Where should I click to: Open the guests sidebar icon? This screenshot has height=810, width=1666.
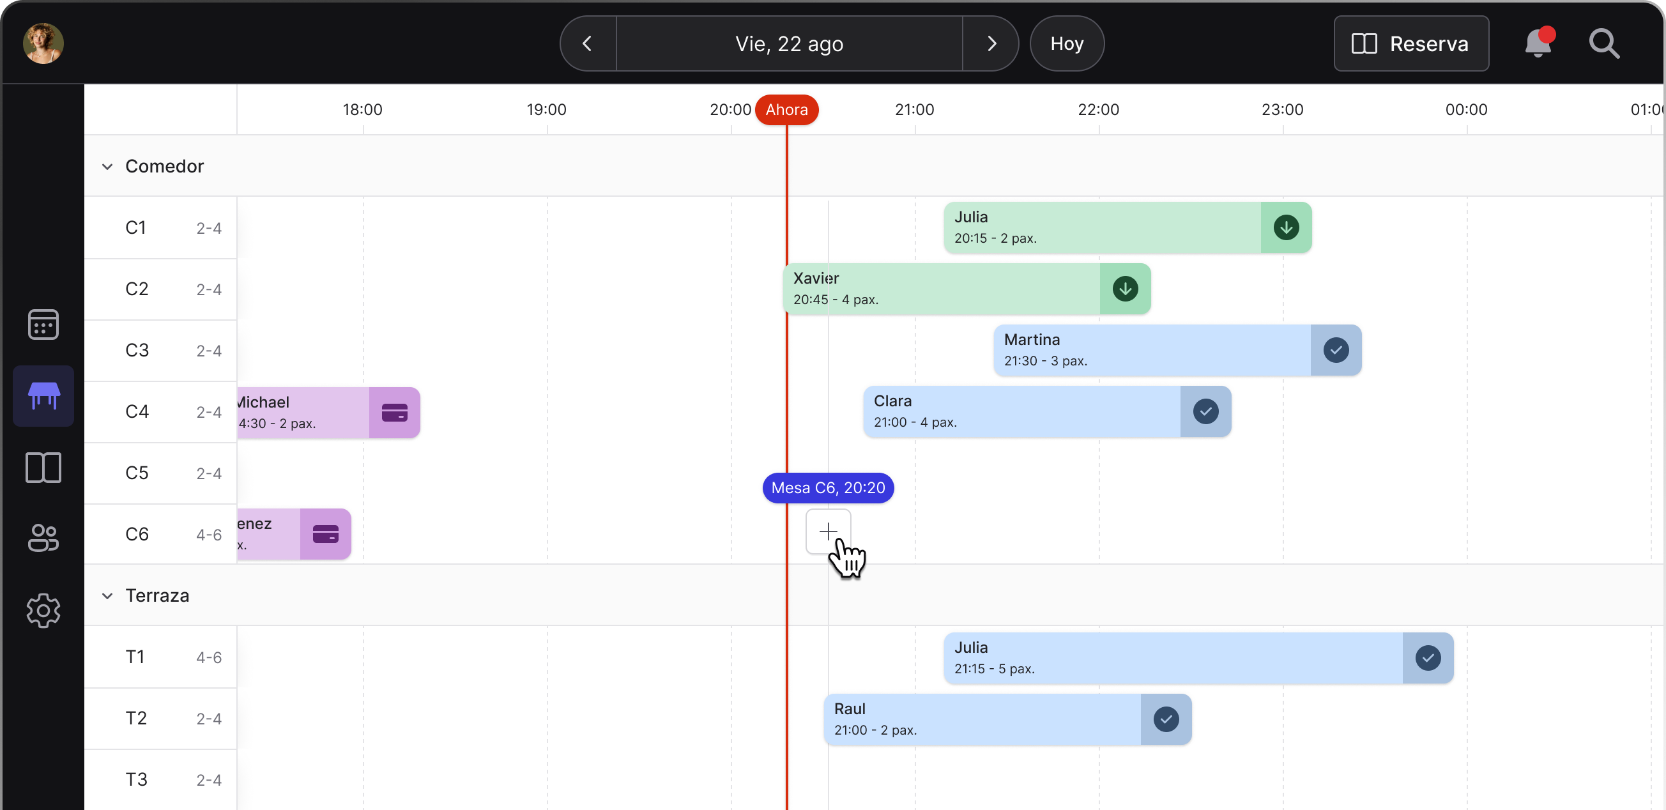[x=43, y=538]
